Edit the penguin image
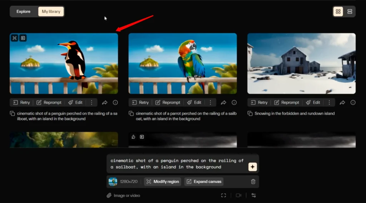Viewport: 366px width, 203px height. click(75, 102)
